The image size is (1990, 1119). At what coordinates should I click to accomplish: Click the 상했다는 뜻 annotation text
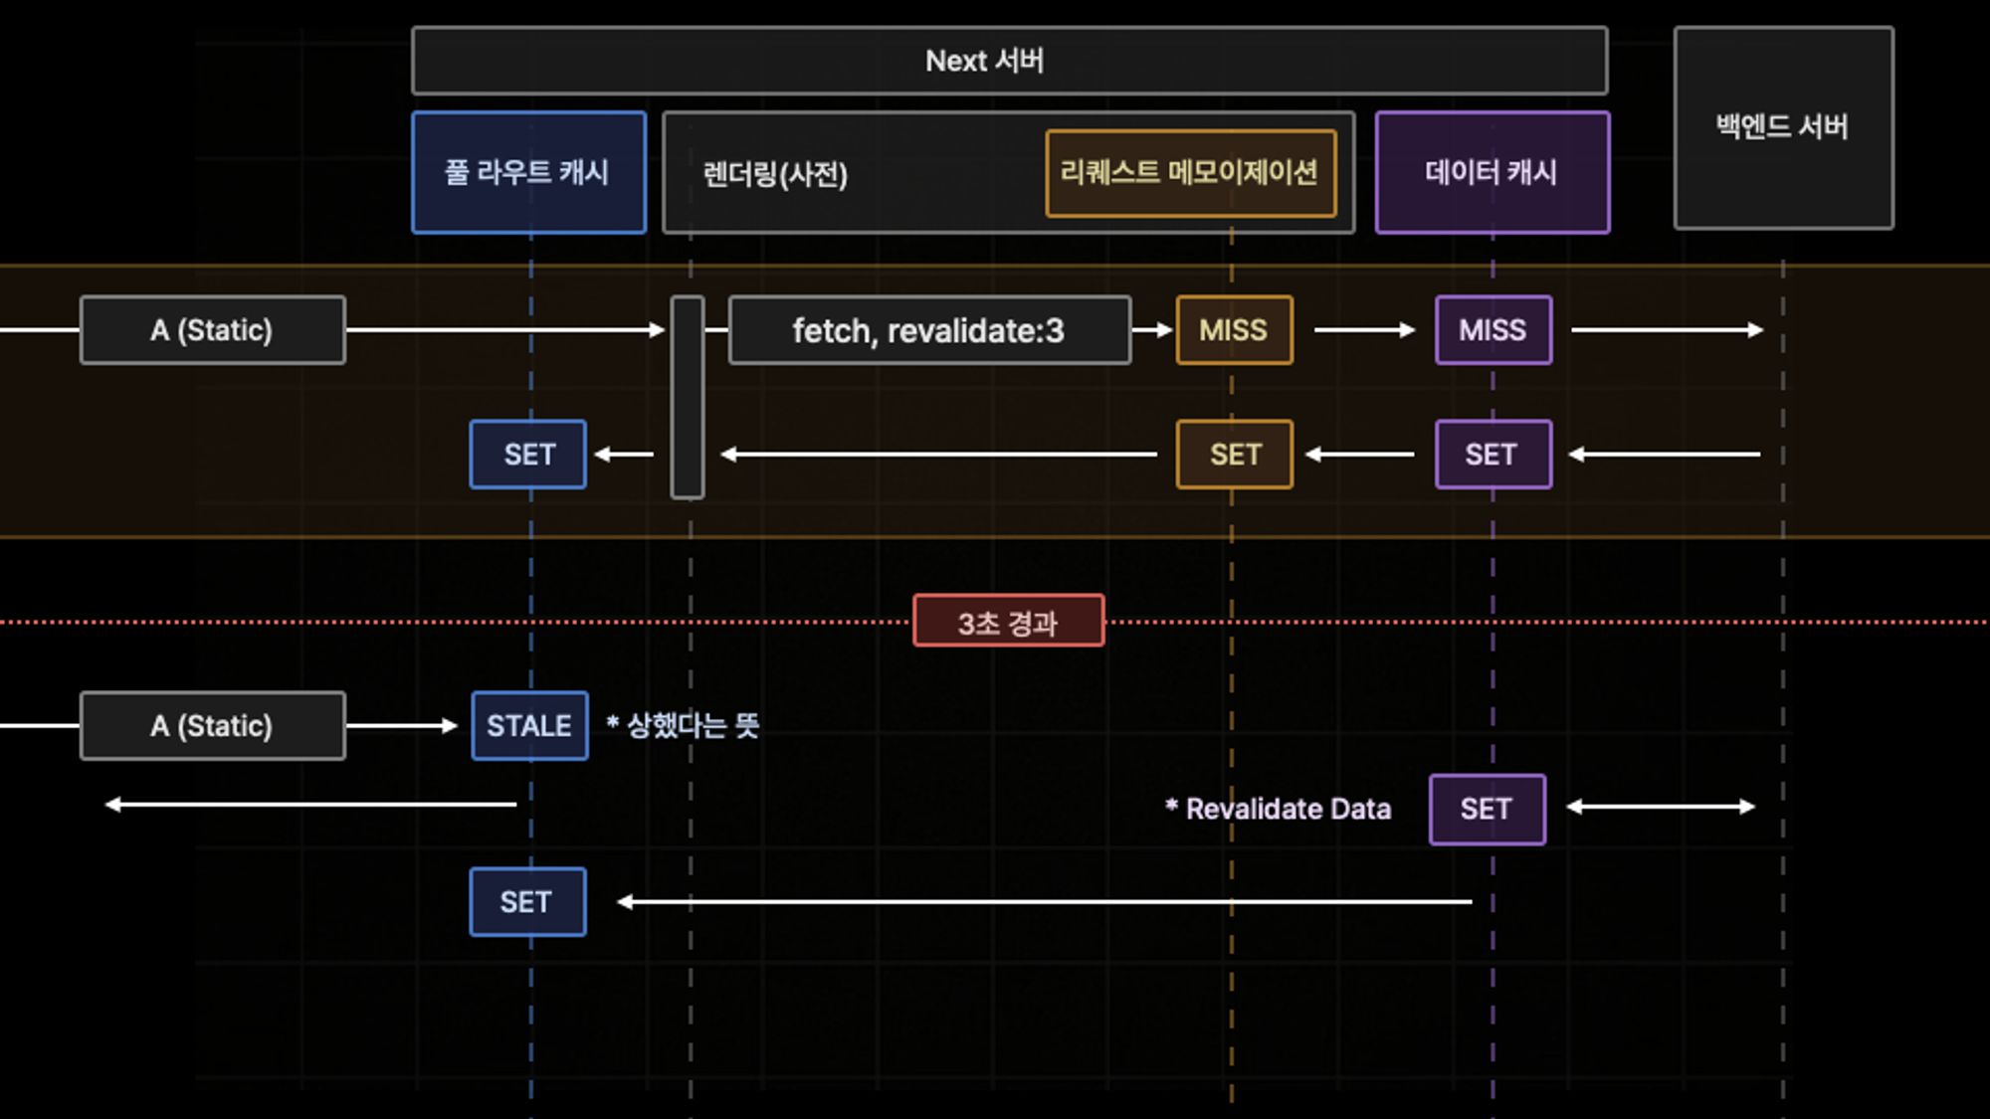[x=684, y=726]
